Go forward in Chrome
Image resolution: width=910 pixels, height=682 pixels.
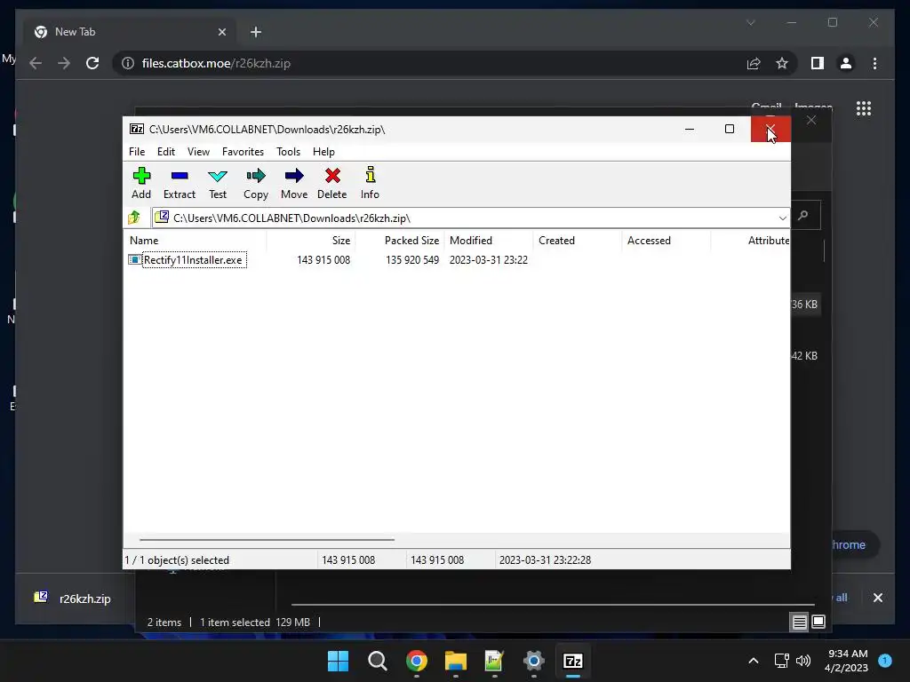tap(64, 63)
